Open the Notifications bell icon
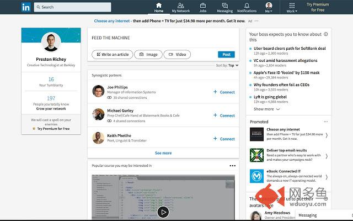 (247, 5)
